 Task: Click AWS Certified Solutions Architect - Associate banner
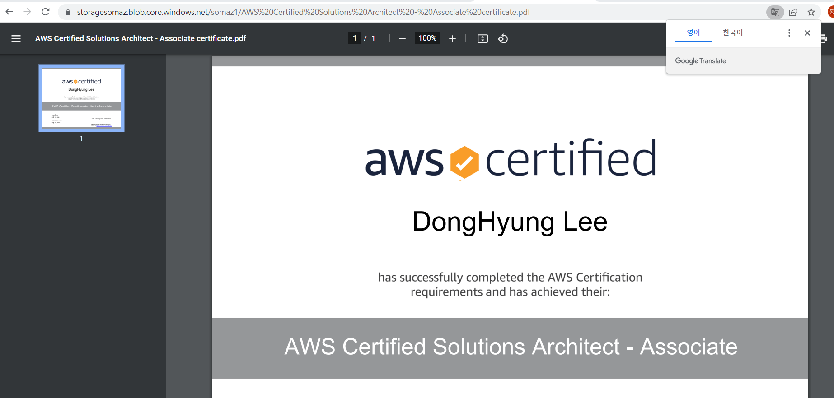510,348
